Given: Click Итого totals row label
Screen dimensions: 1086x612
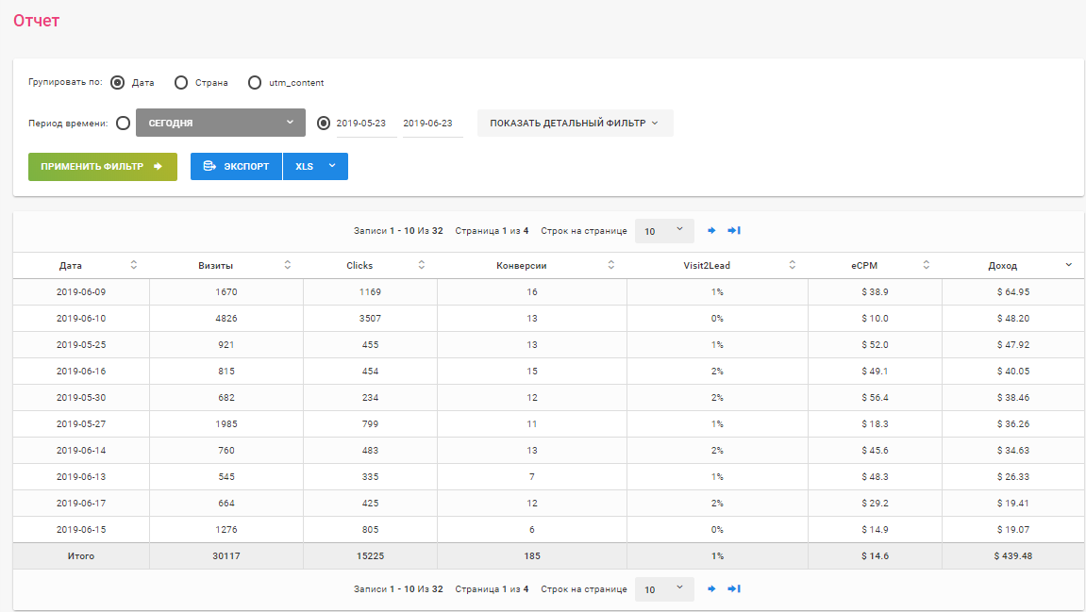Looking at the screenshot, I should coord(81,556).
